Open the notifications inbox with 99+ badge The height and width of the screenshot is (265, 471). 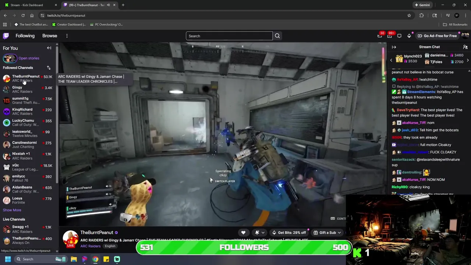(x=390, y=36)
